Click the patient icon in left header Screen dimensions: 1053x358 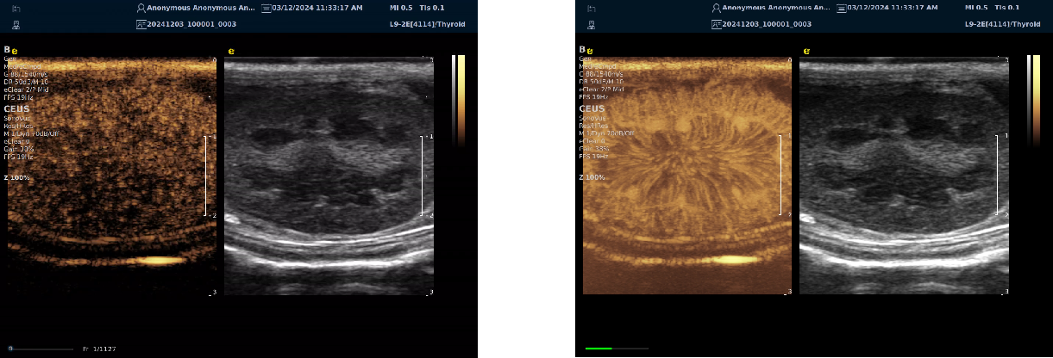[x=141, y=7]
